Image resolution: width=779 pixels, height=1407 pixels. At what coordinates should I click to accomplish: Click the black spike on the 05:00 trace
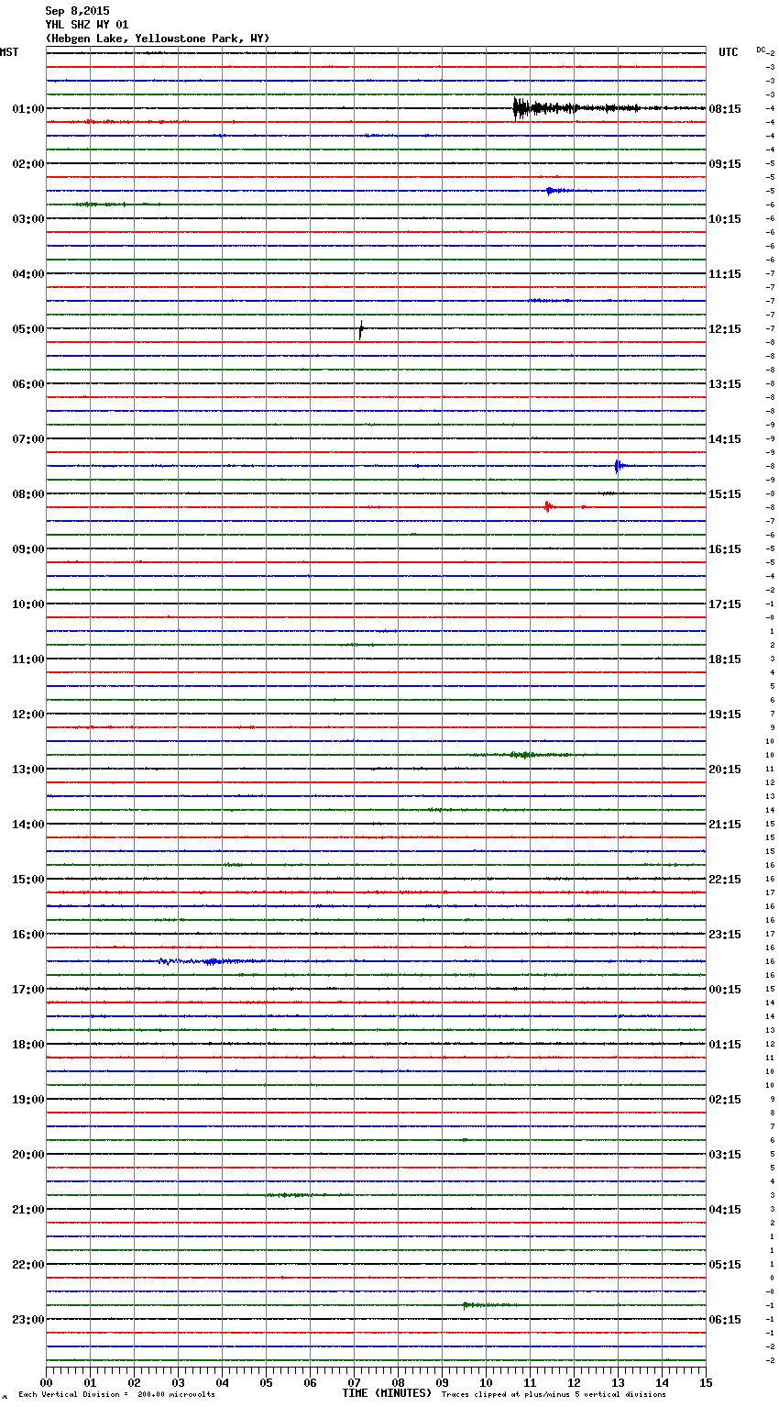pyautogui.click(x=361, y=329)
